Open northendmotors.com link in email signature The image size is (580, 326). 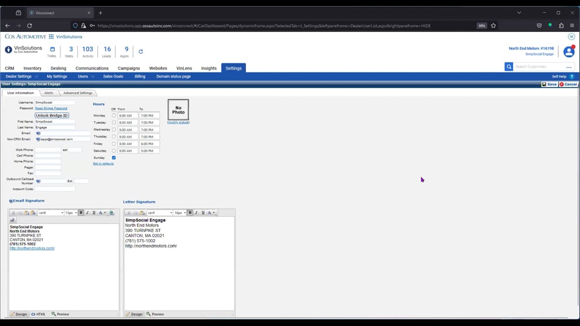tap(32, 248)
